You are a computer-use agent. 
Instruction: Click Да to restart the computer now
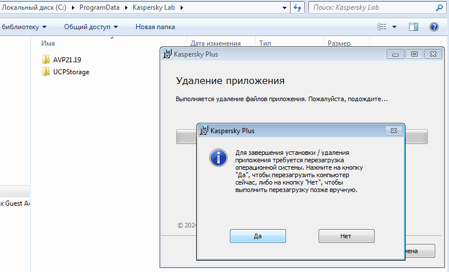pyautogui.click(x=258, y=236)
